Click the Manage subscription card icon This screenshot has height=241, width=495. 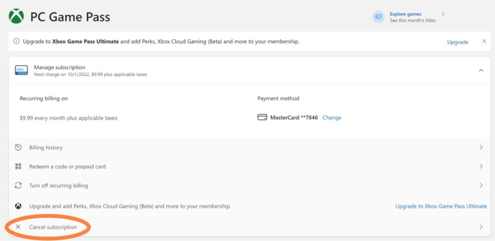[21, 70]
